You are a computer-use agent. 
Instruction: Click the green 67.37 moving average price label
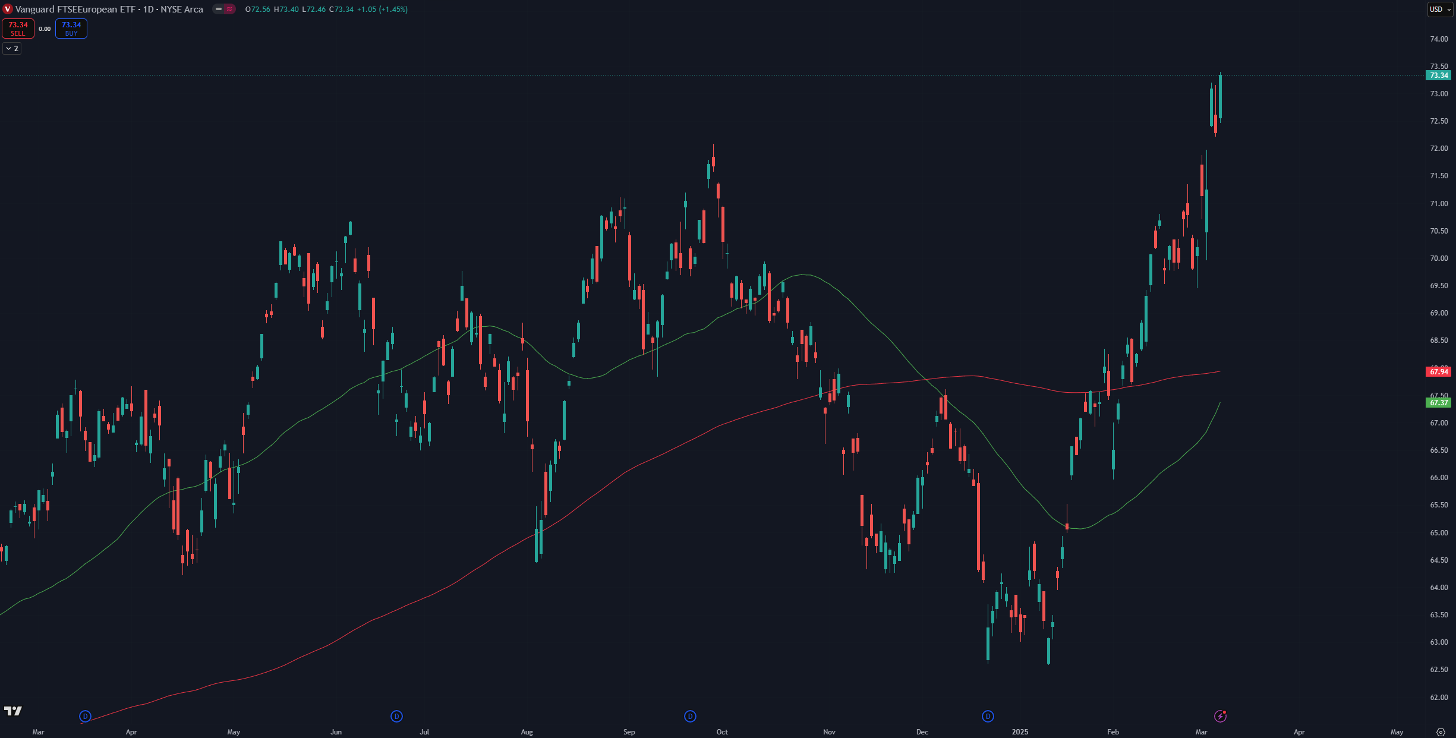click(1438, 402)
